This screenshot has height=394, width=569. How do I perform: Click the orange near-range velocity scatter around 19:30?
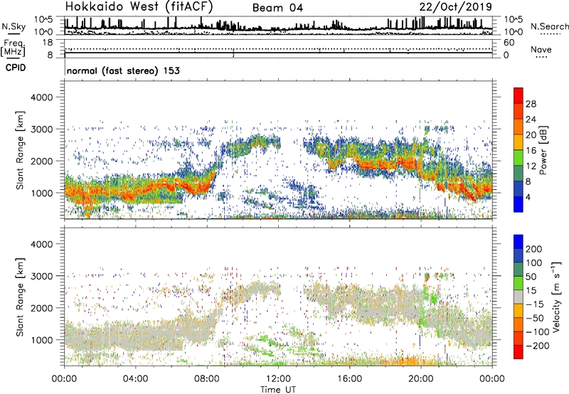(x=410, y=361)
